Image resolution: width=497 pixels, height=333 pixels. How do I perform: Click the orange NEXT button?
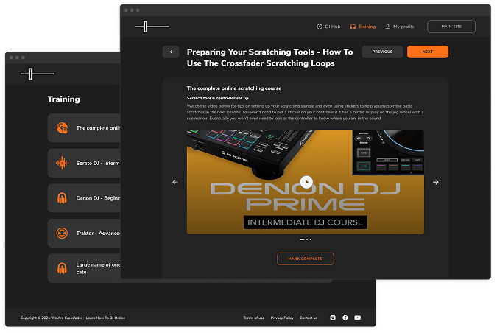point(428,52)
